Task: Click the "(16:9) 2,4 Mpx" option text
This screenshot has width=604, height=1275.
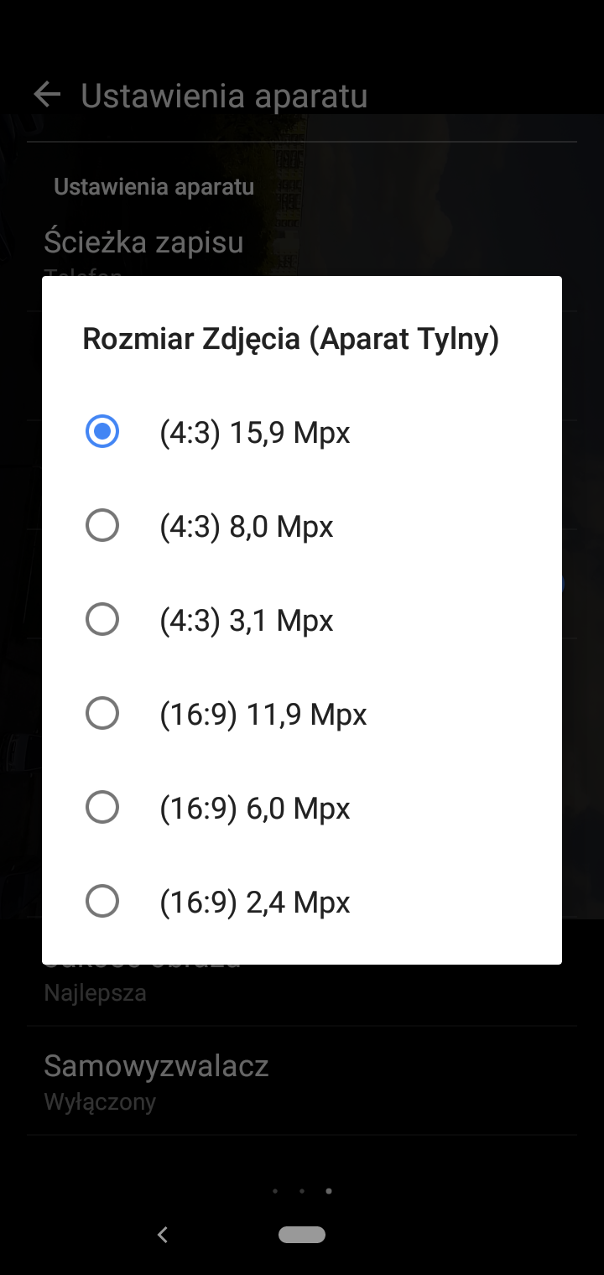Action: pos(255,903)
